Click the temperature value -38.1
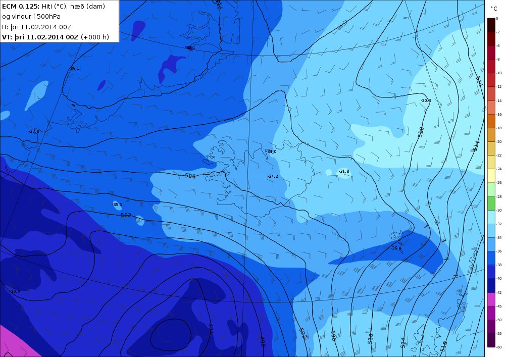 tap(190, 47)
